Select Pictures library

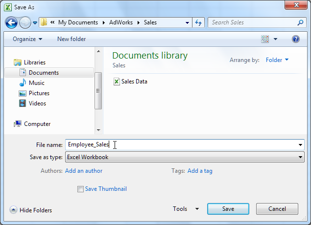point(39,93)
